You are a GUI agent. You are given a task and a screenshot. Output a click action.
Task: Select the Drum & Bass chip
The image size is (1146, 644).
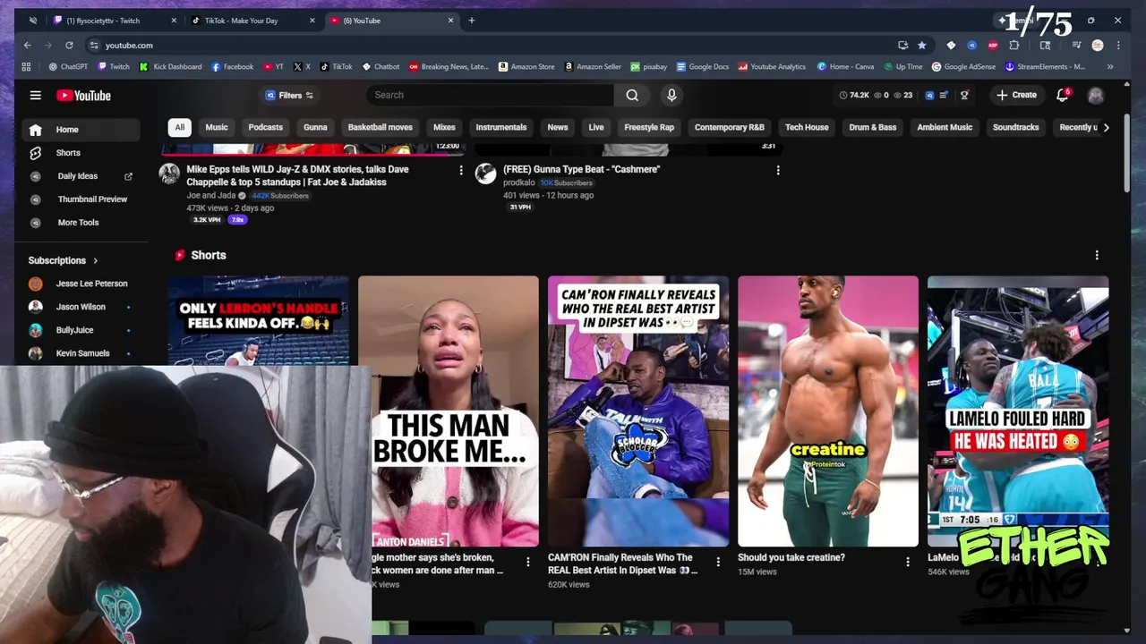[873, 127]
